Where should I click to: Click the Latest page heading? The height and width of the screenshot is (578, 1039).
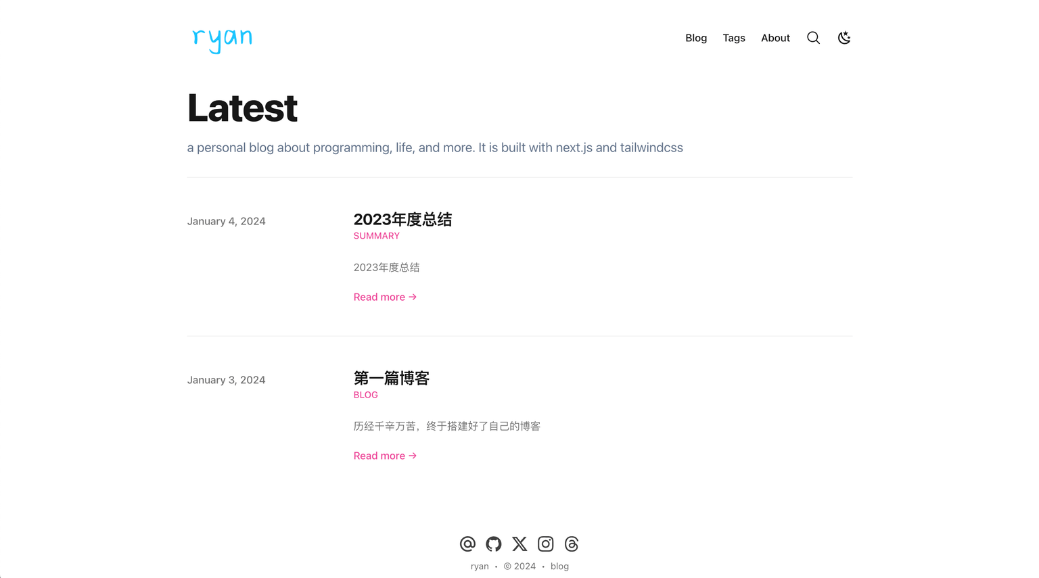[242, 108]
